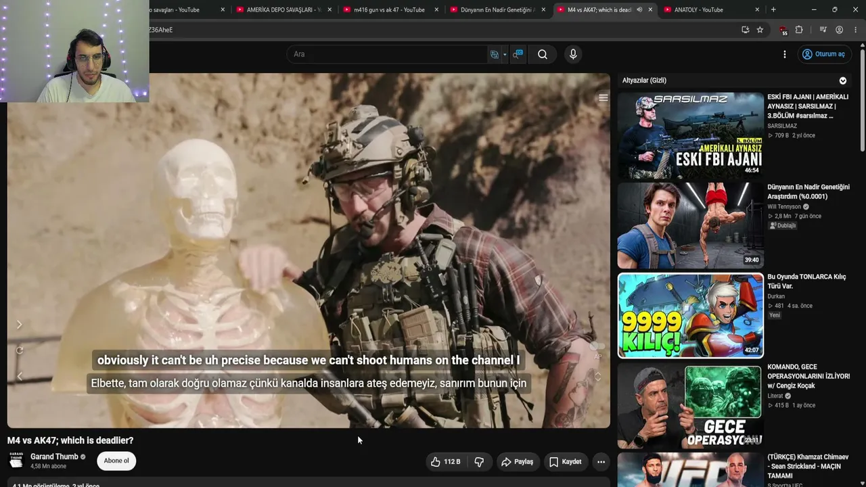
Task: Click the autoplay toggle overlay on video
Action: [597, 346]
